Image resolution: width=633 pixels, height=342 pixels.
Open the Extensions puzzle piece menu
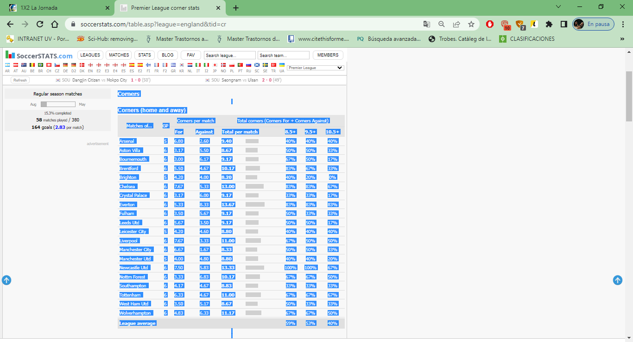[549, 24]
